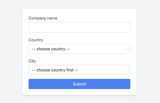
Task: Click the chevron icon in Country dropdown
Action: coord(128,49)
